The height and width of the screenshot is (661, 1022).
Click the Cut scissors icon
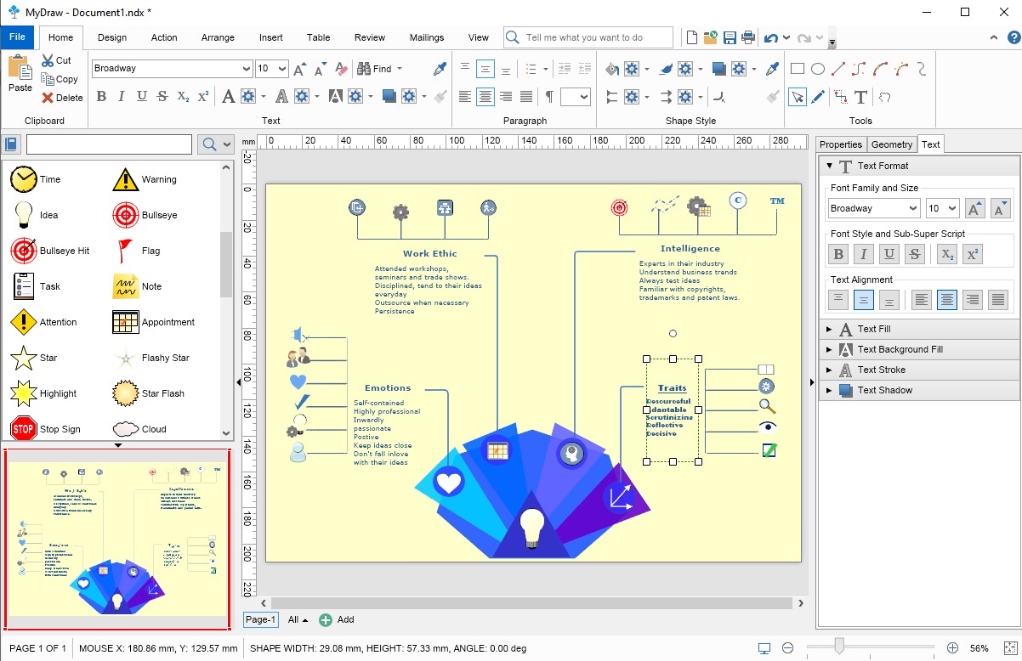click(x=48, y=60)
